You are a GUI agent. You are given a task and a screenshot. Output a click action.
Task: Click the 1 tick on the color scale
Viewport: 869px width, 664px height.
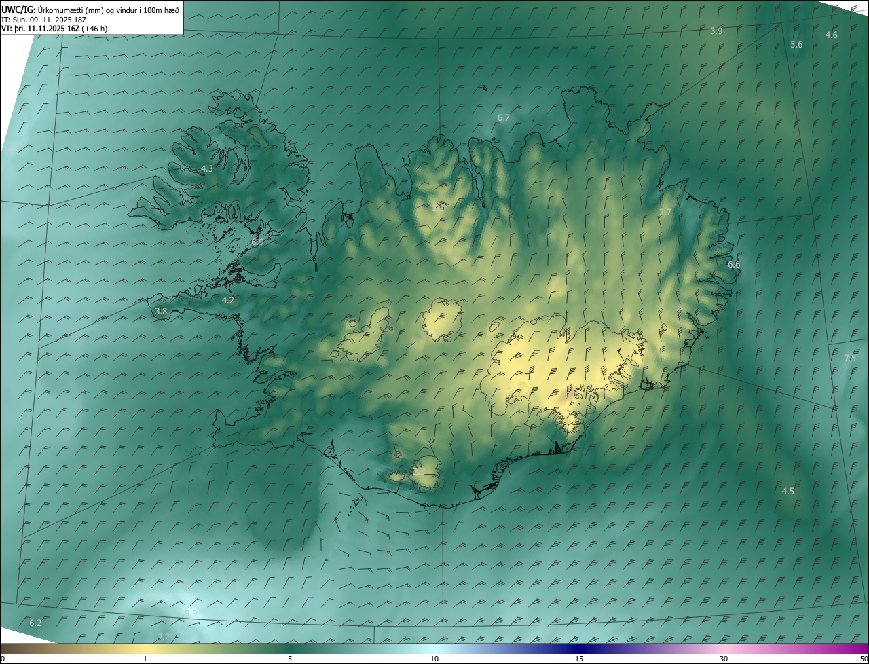click(x=145, y=659)
